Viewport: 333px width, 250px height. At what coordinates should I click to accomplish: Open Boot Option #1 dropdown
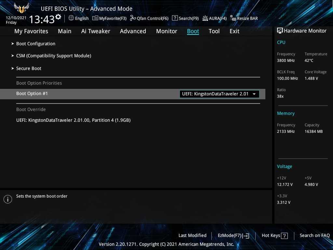click(x=219, y=94)
